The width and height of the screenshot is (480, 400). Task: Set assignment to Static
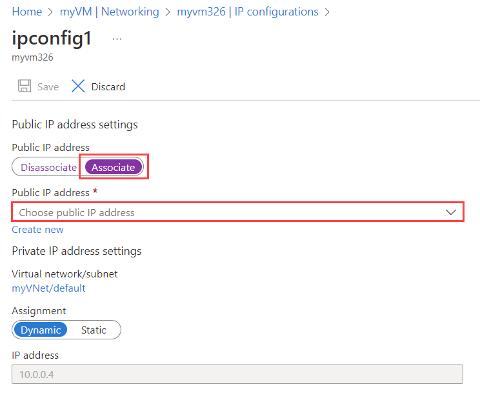(x=94, y=330)
